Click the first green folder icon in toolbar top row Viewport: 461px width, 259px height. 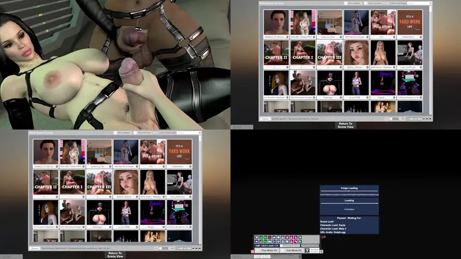[261, 237]
